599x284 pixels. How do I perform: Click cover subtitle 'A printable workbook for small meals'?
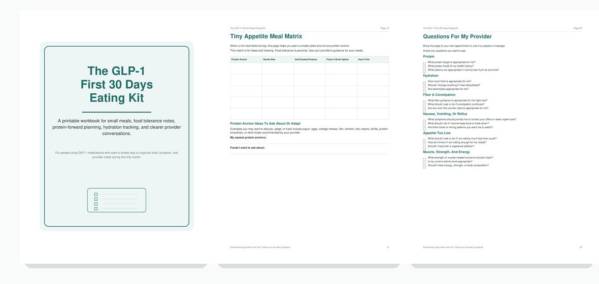(x=117, y=127)
